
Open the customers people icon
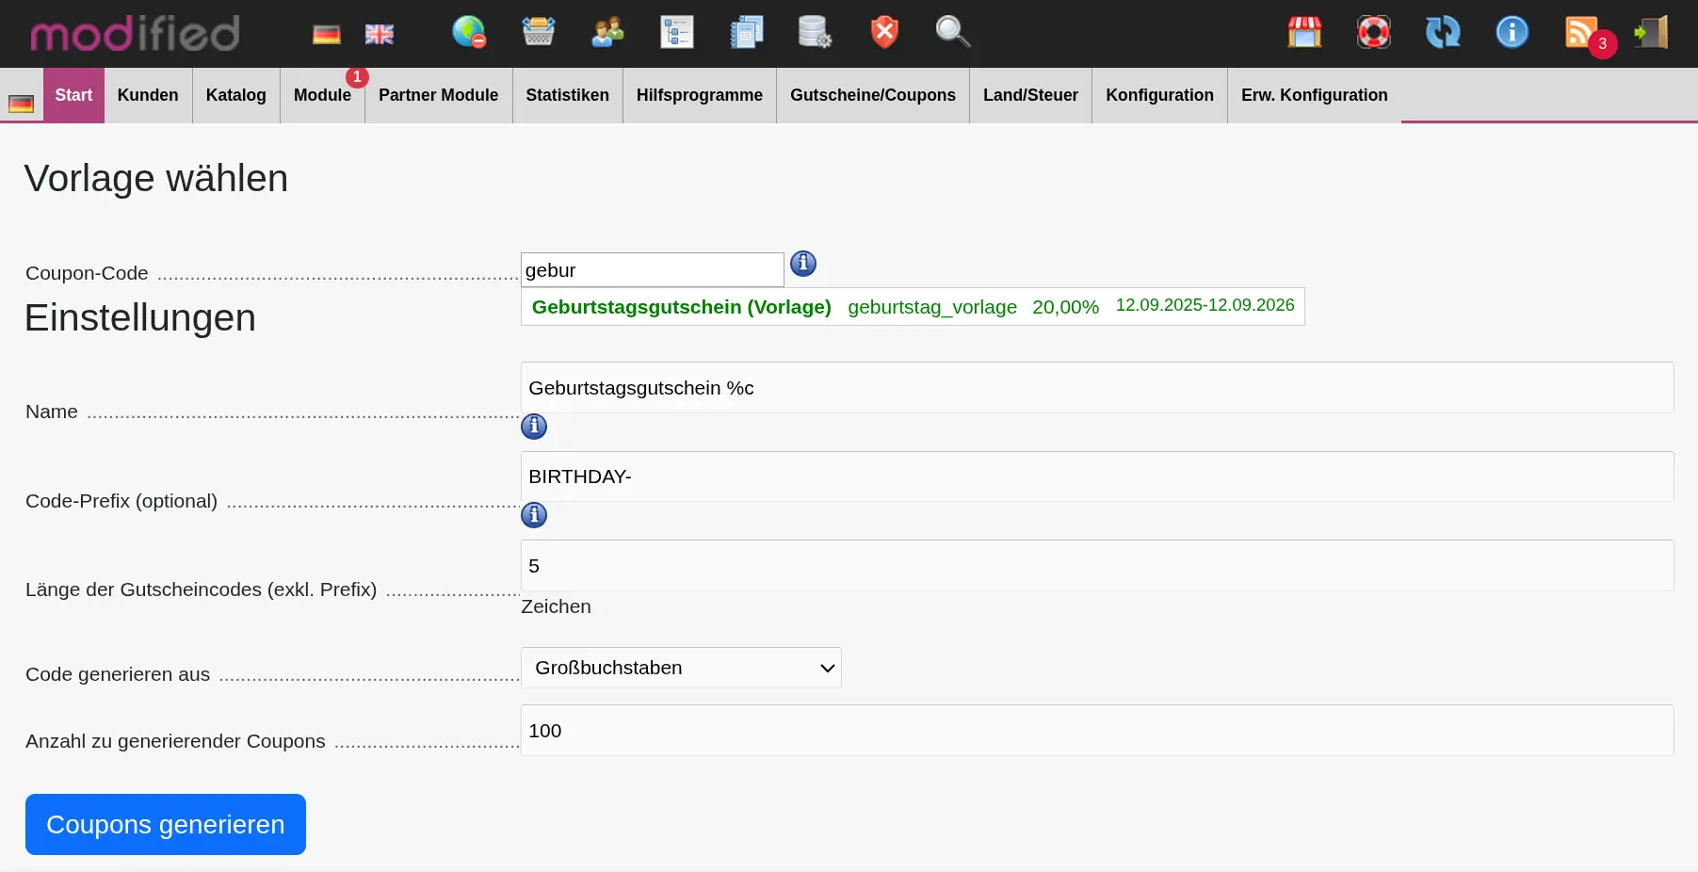click(607, 32)
